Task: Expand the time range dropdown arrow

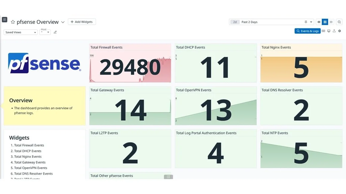Action: pos(311,22)
